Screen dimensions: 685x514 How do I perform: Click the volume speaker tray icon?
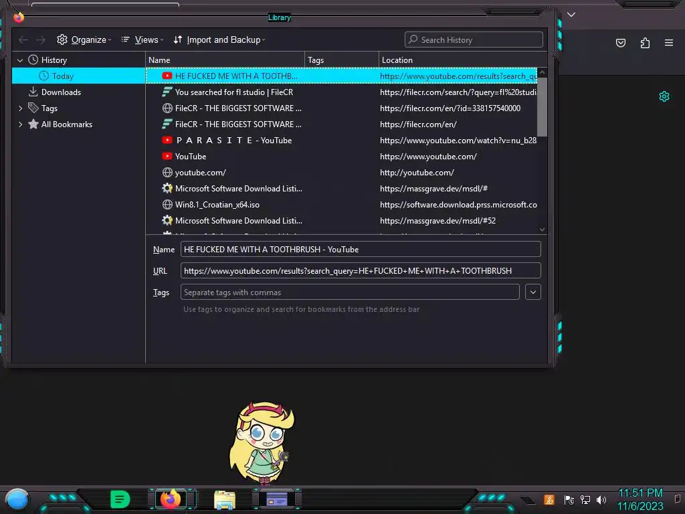tap(601, 499)
